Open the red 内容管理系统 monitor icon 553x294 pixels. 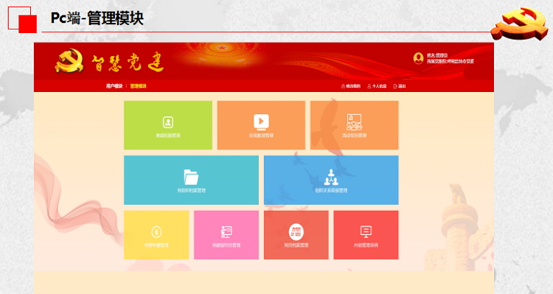pyautogui.click(x=366, y=231)
